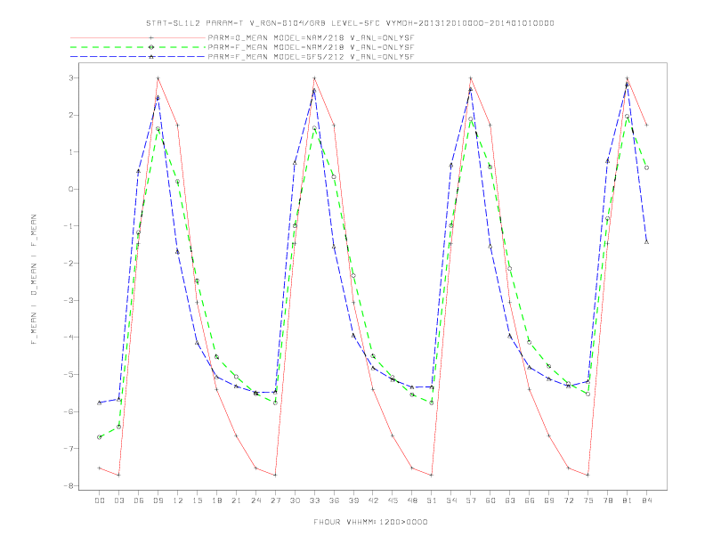Click the blue triangle data marker at FHOUR 00
This screenshot has height=545, width=705.
(x=100, y=403)
